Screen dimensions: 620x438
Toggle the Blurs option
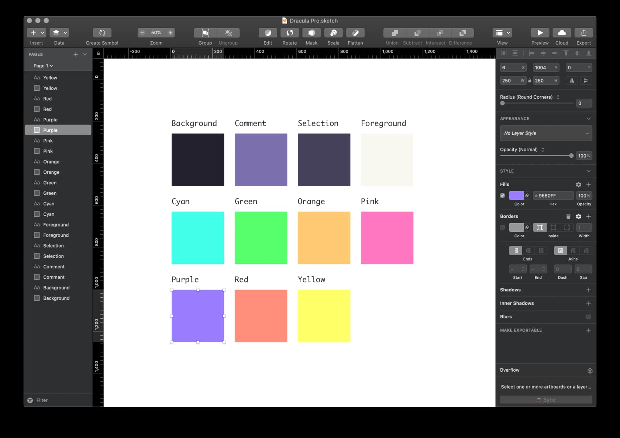588,316
